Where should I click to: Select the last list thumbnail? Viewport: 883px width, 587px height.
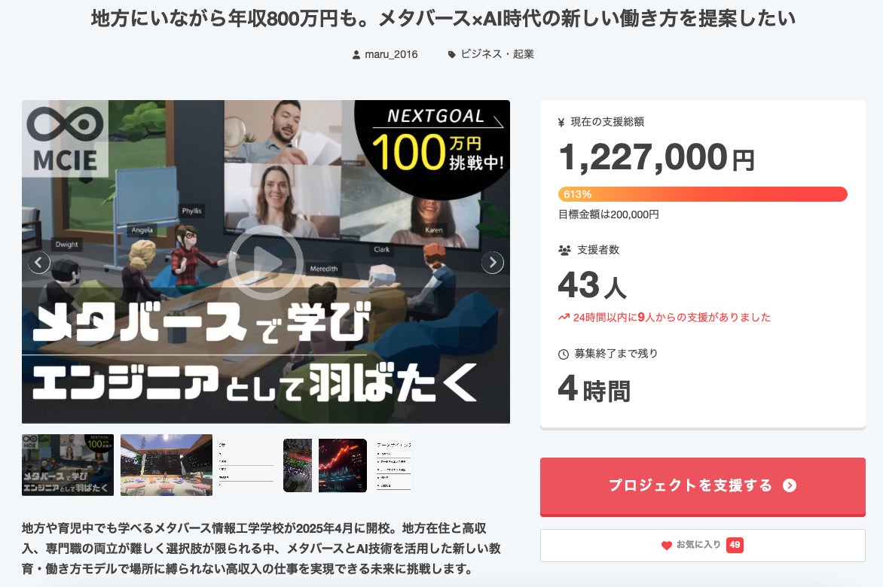pyautogui.click(x=394, y=466)
